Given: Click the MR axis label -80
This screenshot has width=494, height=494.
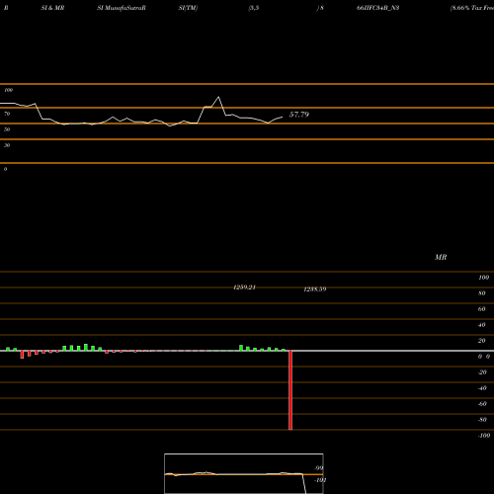Looking at the screenshot, I should 482,420.
